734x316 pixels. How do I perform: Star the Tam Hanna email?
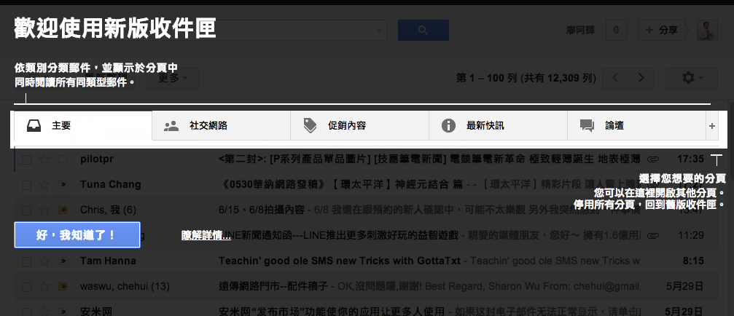[x=44, y=261]
